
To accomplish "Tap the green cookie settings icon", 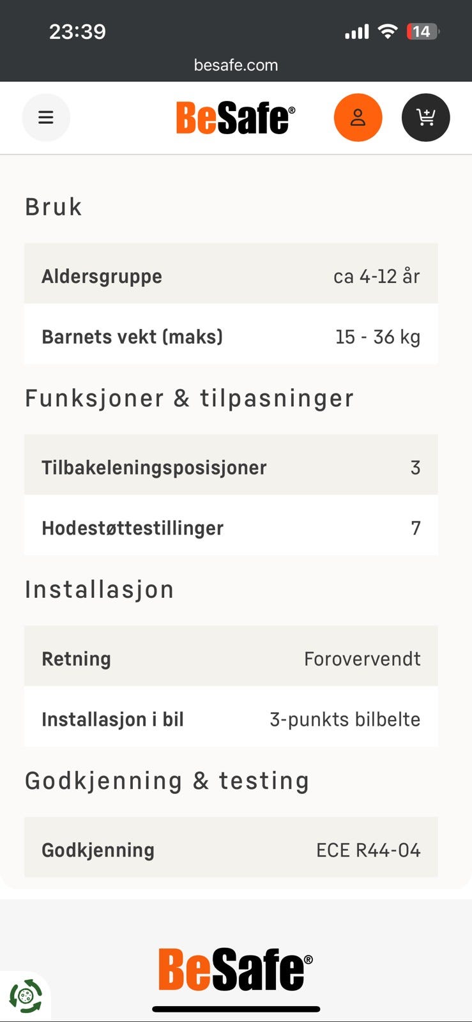I will coord(26,996).
